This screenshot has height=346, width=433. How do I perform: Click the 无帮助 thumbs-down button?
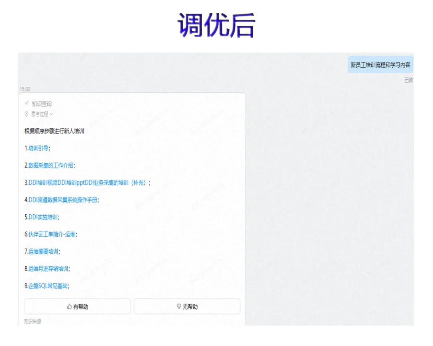click(187, 306)
